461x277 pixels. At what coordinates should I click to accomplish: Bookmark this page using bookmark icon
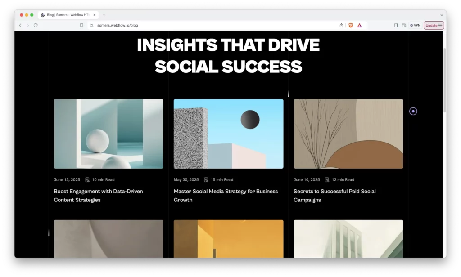(81, 25)
